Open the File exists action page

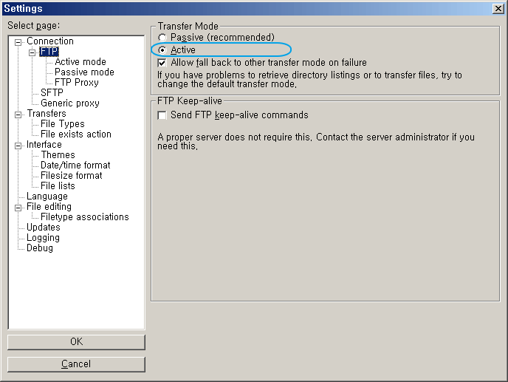pos(76,134)
